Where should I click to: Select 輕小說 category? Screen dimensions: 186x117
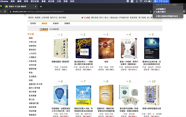(x=32, y=99)
